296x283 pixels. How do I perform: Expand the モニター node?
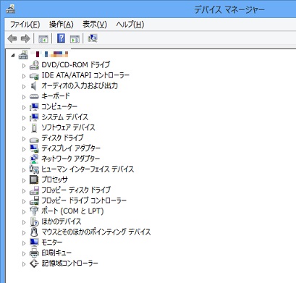[24, 242]
